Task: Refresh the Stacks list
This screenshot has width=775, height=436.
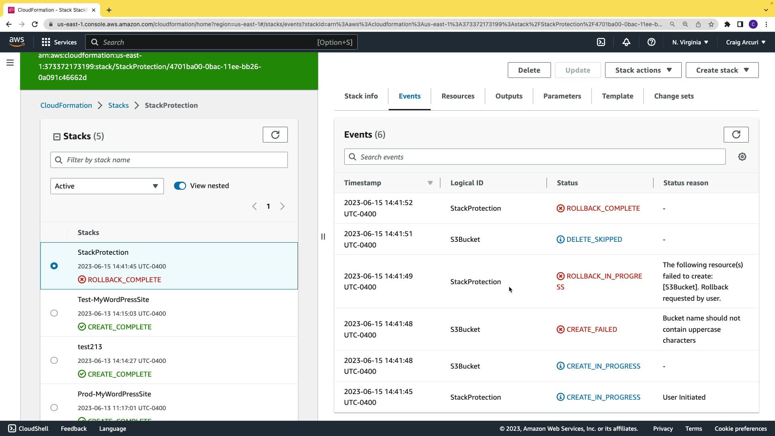Action: coord(275,134)
